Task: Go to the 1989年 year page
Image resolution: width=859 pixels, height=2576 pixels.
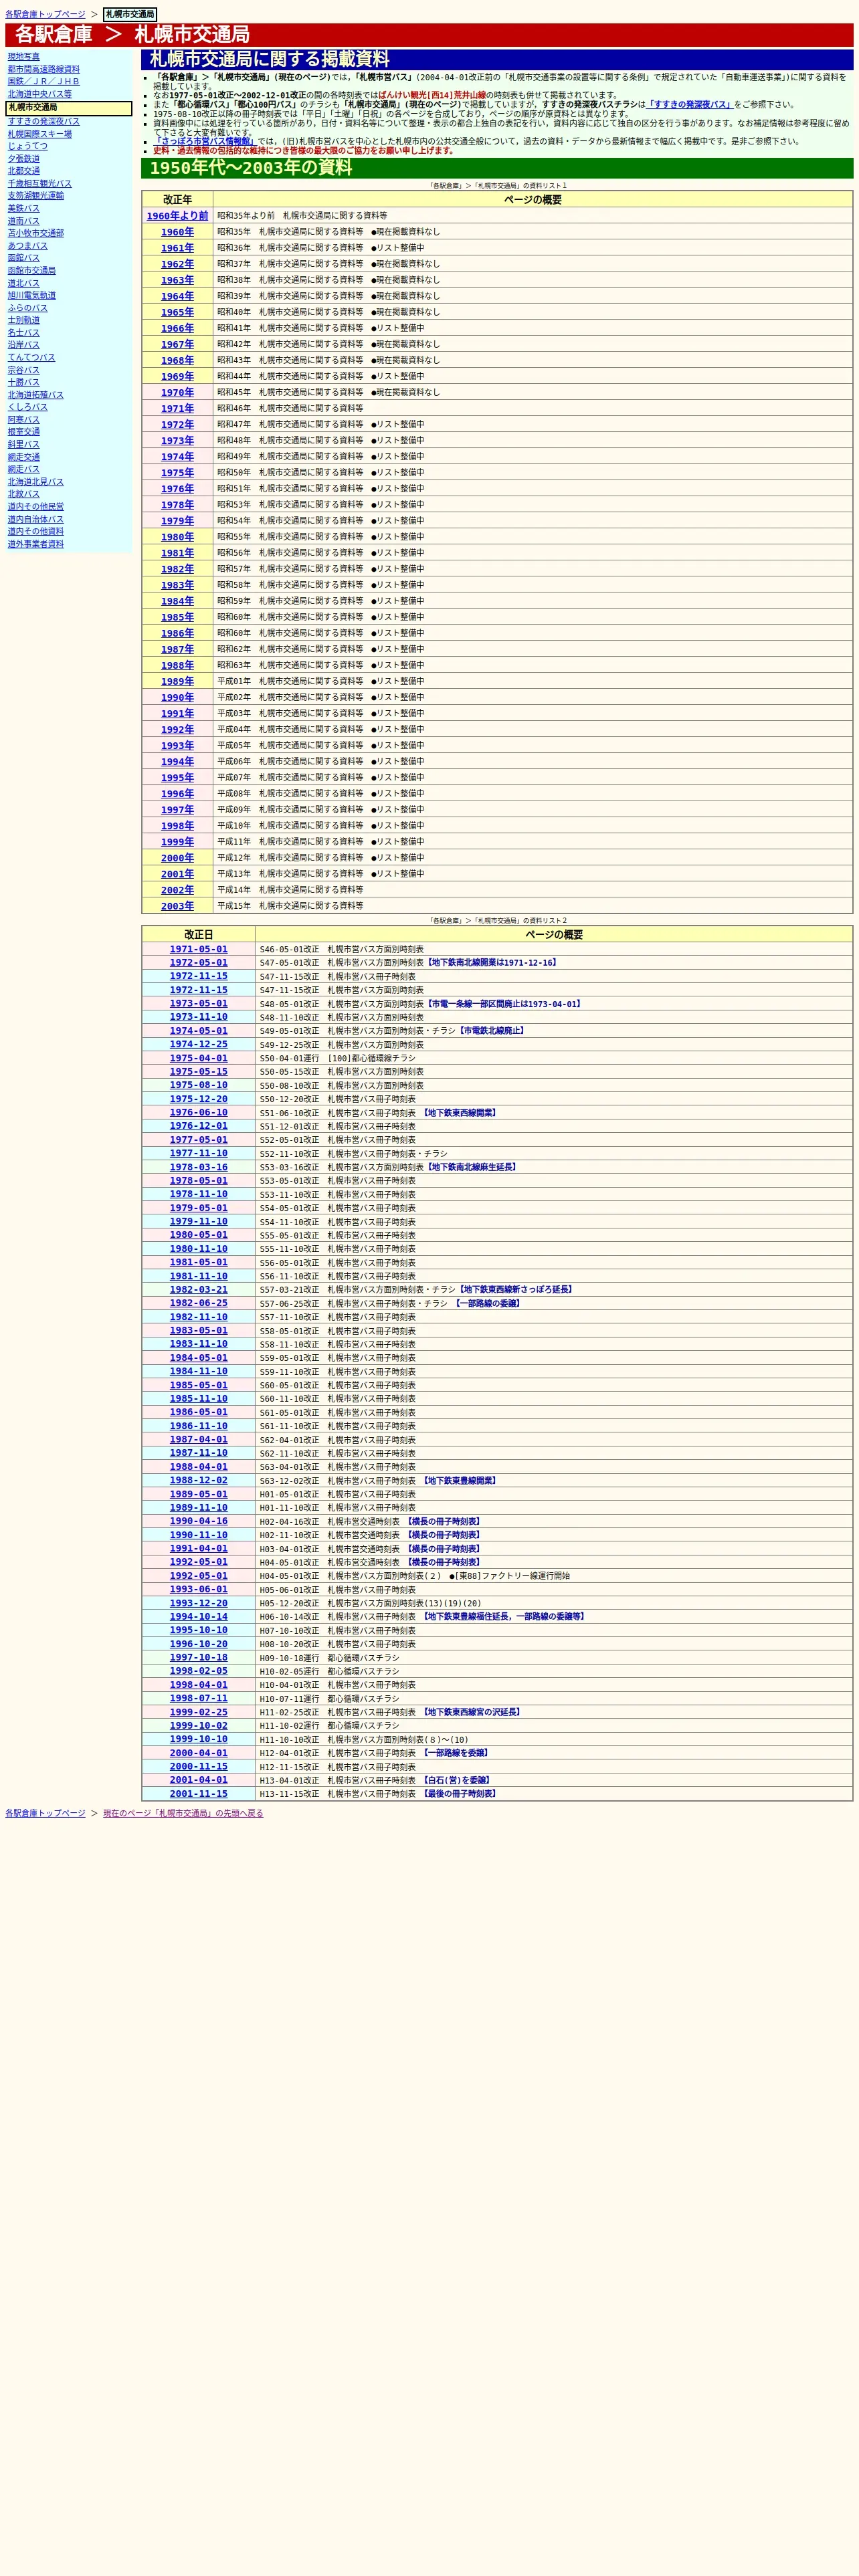Action: pos(178,681)
